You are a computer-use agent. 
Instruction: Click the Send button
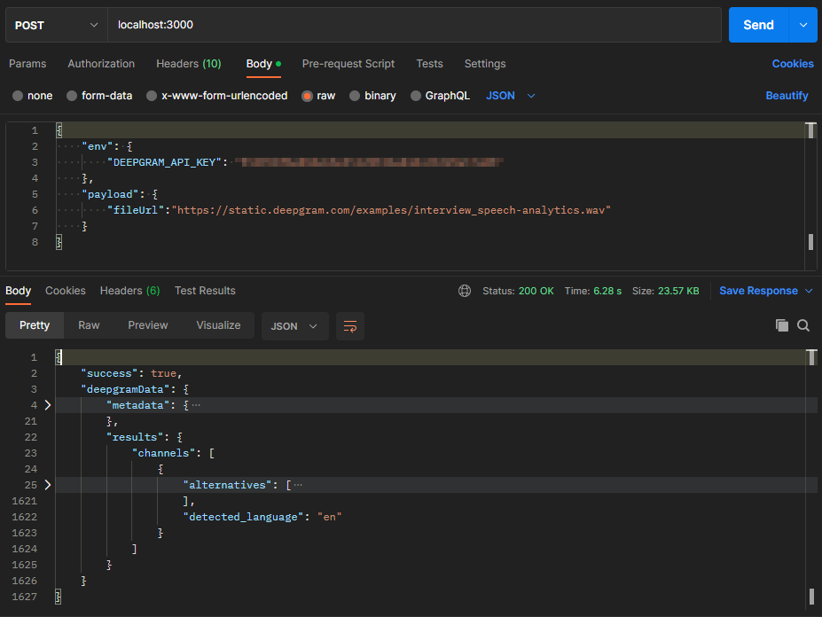coord(758,25)
